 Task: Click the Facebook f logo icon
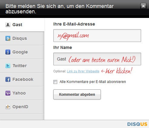[8, 79]
